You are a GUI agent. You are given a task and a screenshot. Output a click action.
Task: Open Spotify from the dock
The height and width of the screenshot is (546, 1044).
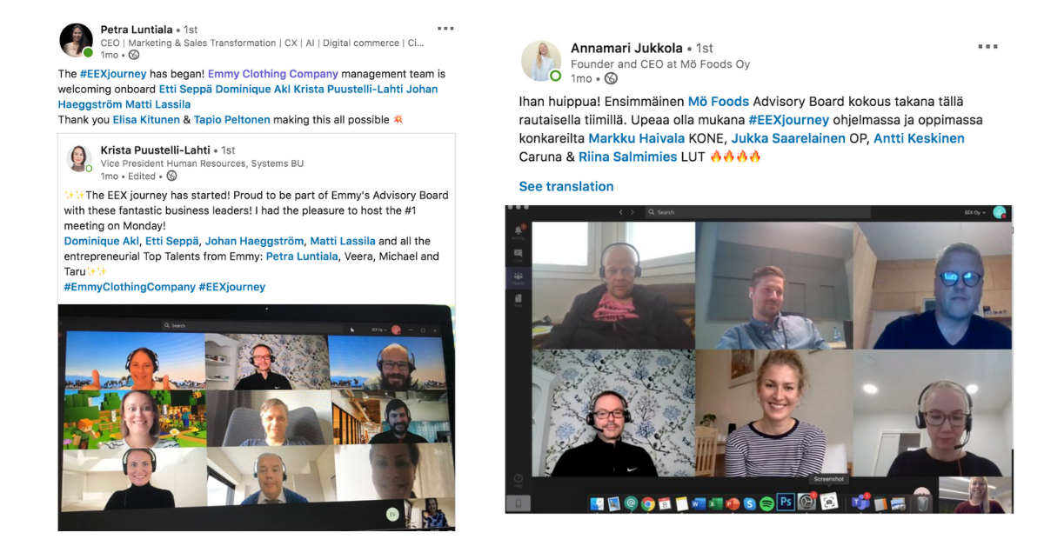[x=766, y=503]
